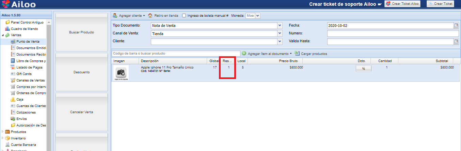Click the Caja coins icon

(13, 99)
